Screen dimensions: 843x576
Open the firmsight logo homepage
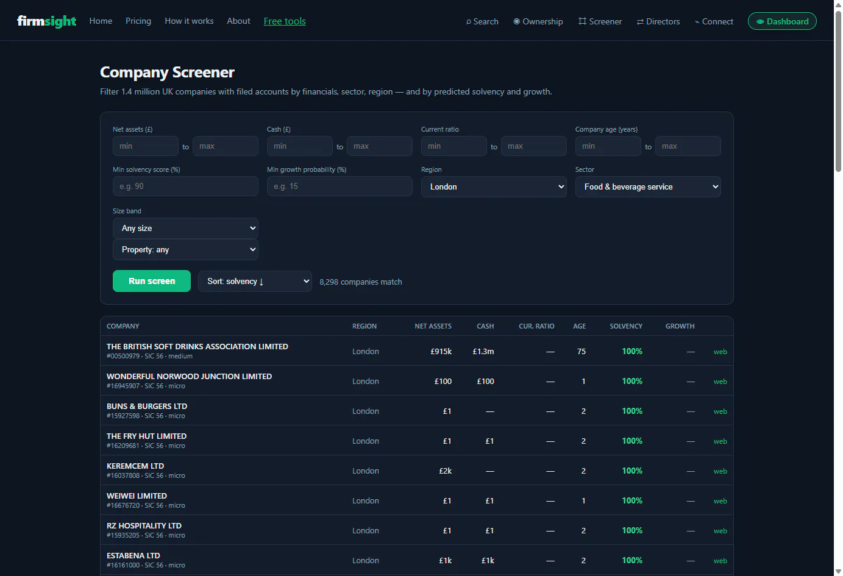tap(46, 21)
